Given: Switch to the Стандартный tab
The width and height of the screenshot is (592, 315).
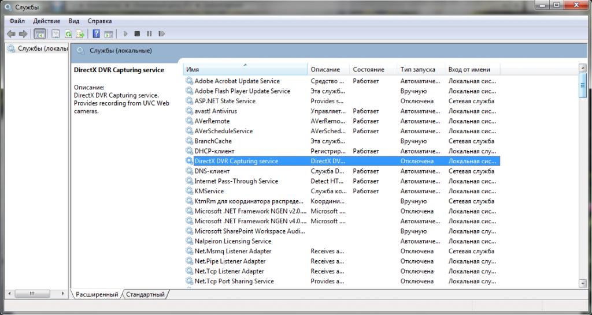Looking at the screenshot, I should 145,294.
